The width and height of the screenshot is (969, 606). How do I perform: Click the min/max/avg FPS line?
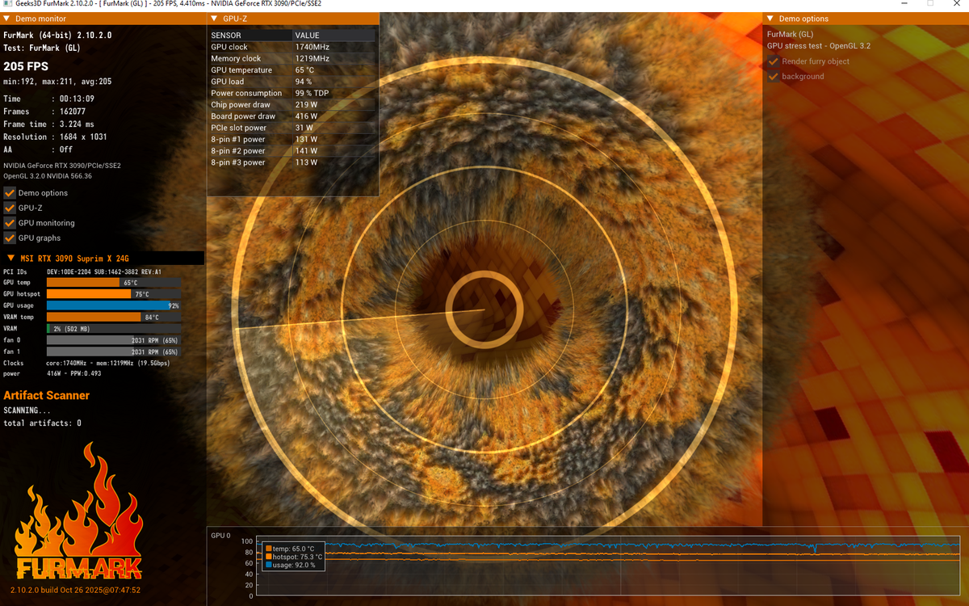[57, 82]
